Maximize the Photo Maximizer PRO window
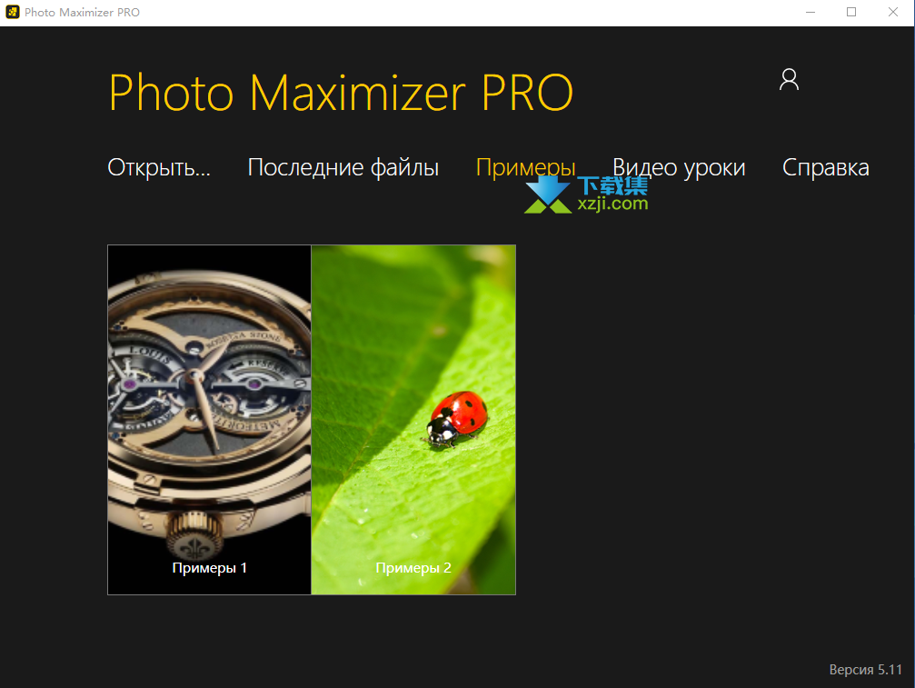This screenshot has width=915, height=688. click(851, 12)
